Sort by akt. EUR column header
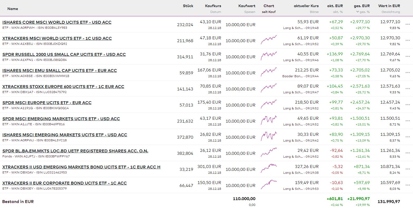 pyautogui.click(x=335, y=6)
